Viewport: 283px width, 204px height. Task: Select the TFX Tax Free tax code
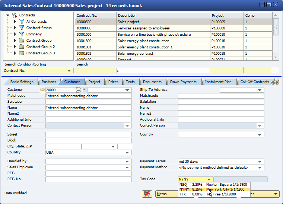click(x=214, y=194)
